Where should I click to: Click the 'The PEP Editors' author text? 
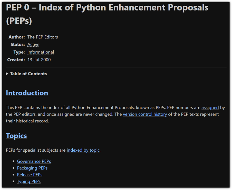point(43,37)
